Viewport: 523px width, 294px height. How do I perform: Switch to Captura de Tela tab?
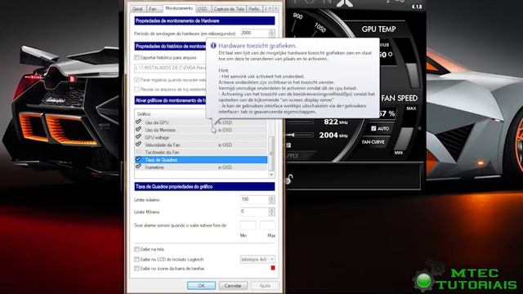coord(229,9)
